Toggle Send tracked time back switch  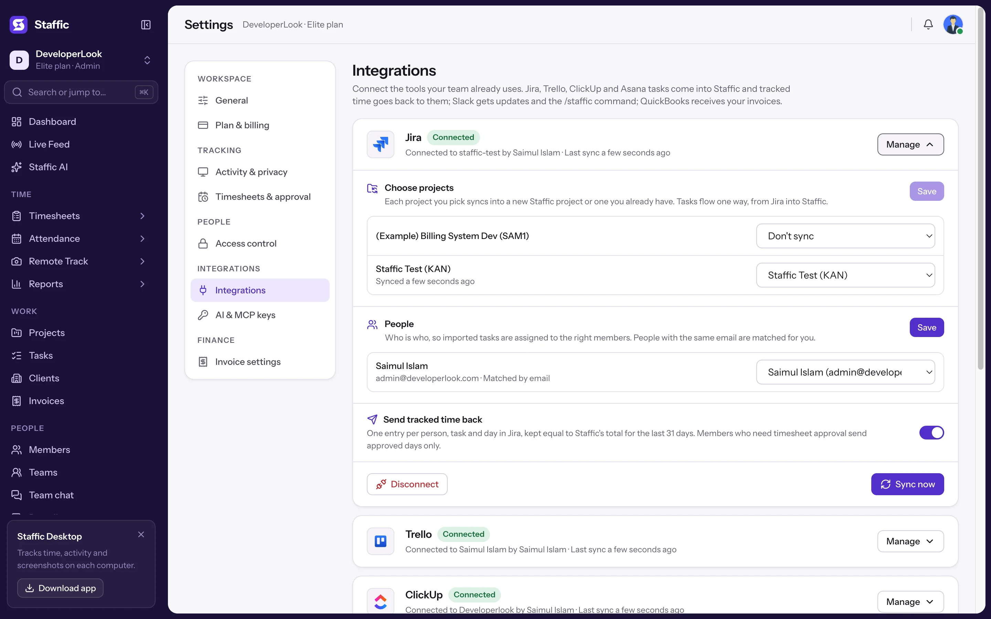931,433
